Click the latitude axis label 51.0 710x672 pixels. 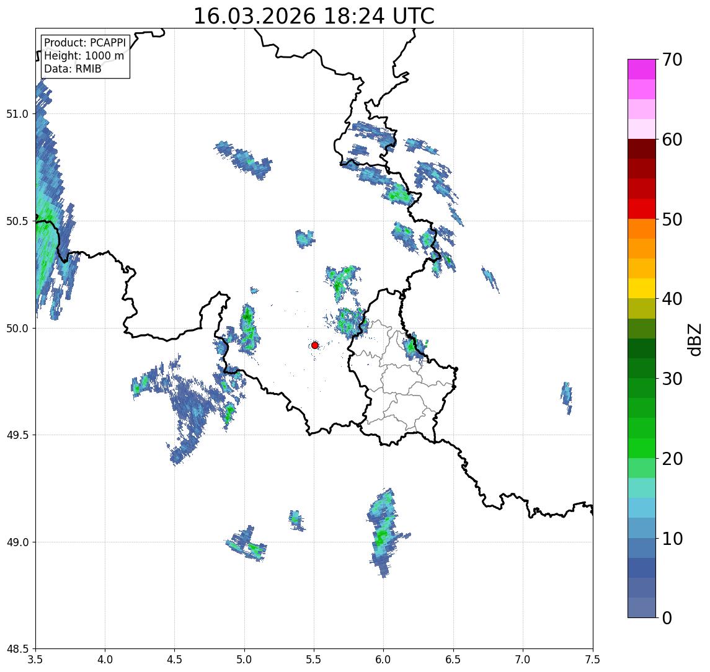coord(17,114)
